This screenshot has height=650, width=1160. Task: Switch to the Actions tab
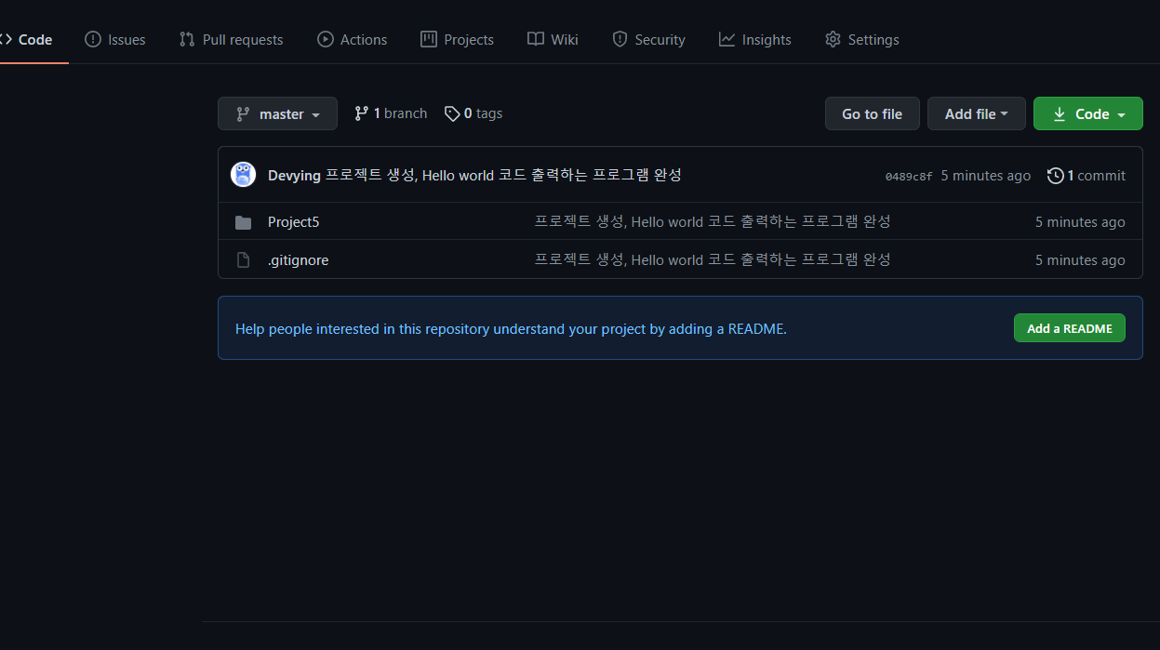(x=352, y=40)
